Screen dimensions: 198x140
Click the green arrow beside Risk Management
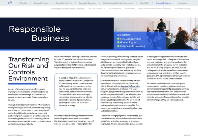pos(118,39)
